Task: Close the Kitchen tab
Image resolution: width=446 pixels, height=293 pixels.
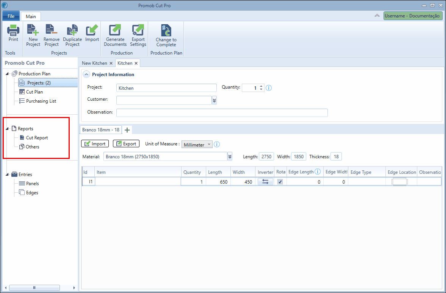Action: click(136, 63)
